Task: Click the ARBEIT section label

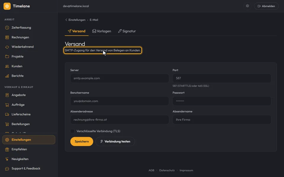Action: pos(9,19)
